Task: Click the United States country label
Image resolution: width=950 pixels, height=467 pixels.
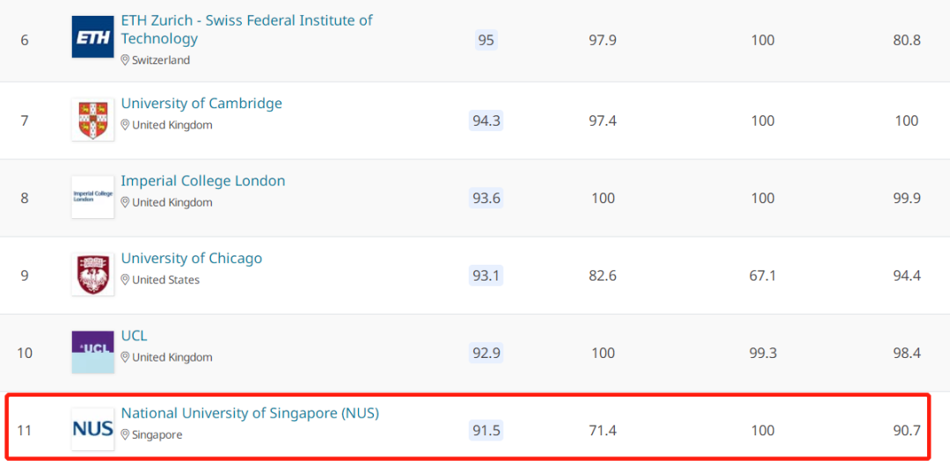Action: coord(166,280)
